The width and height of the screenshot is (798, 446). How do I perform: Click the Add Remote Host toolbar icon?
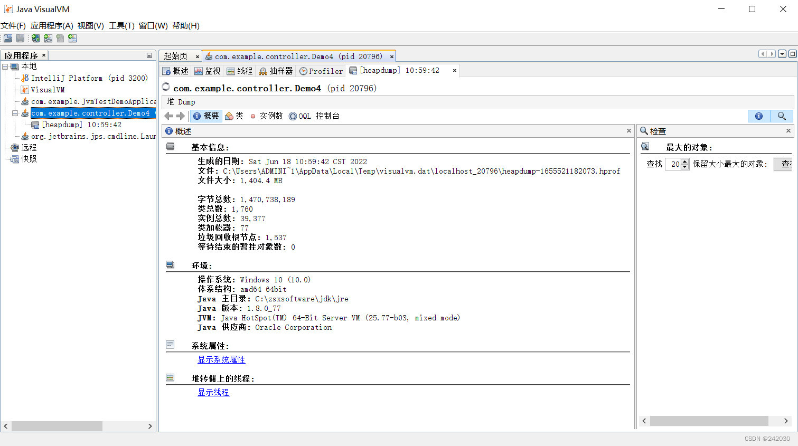[x=36, y=38]
